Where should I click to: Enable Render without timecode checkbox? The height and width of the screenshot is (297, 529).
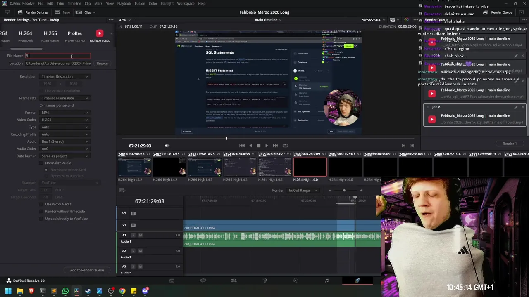click(x=41, y=211)
